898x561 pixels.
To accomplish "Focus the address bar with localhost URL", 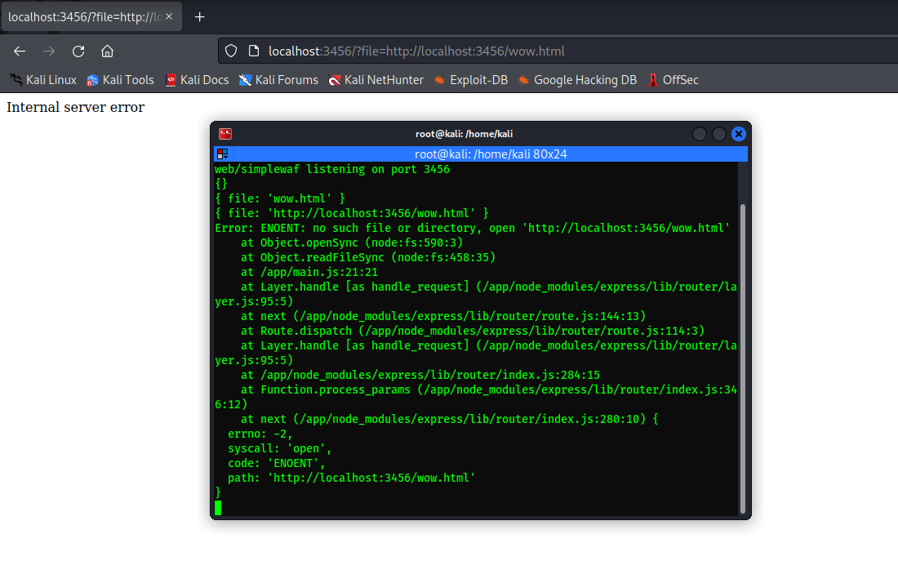I will pyautogui.click(x=490, y=51).
